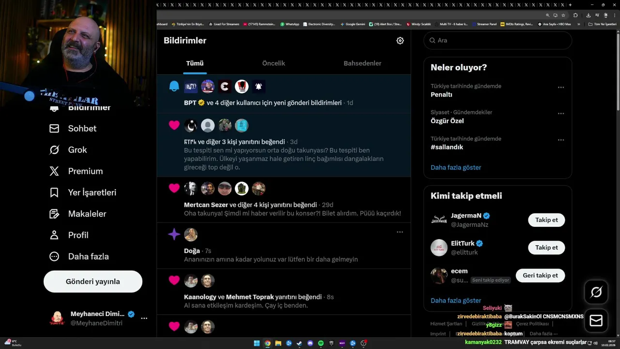Open Yer İşaretleri bookmarks
Image resolution: width=620 pixels, height=349 pixels.
tap(83, 192)
